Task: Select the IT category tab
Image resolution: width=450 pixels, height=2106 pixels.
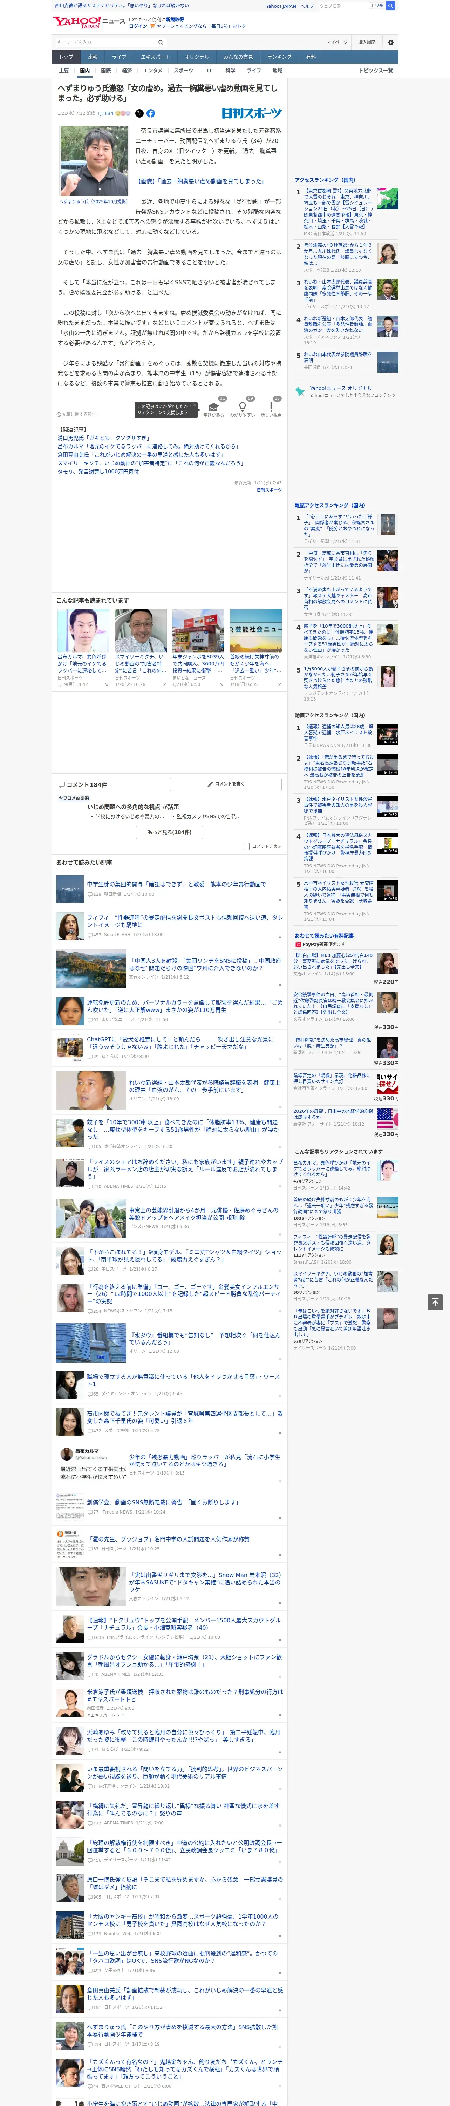Action: click(x=209, y=70)
